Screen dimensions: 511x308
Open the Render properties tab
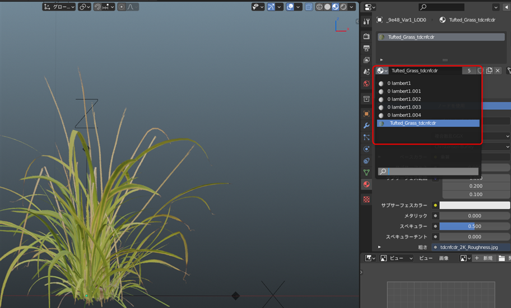366,36
